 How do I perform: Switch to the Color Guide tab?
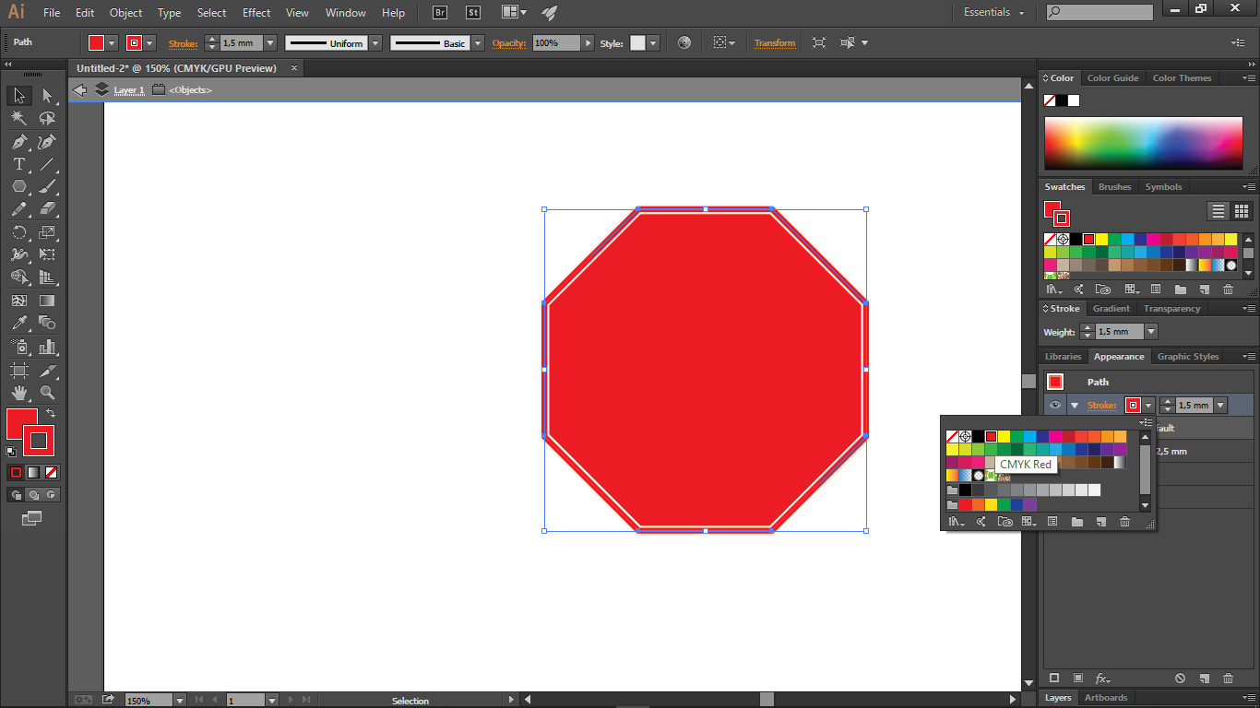pyautogui.click(x=1112, y=78)
